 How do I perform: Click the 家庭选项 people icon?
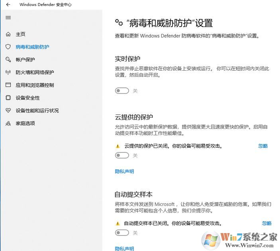coord(8,123)
